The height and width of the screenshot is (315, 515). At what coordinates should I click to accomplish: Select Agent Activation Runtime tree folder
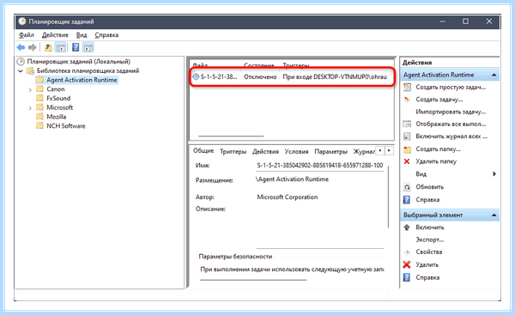pos(82,80)
